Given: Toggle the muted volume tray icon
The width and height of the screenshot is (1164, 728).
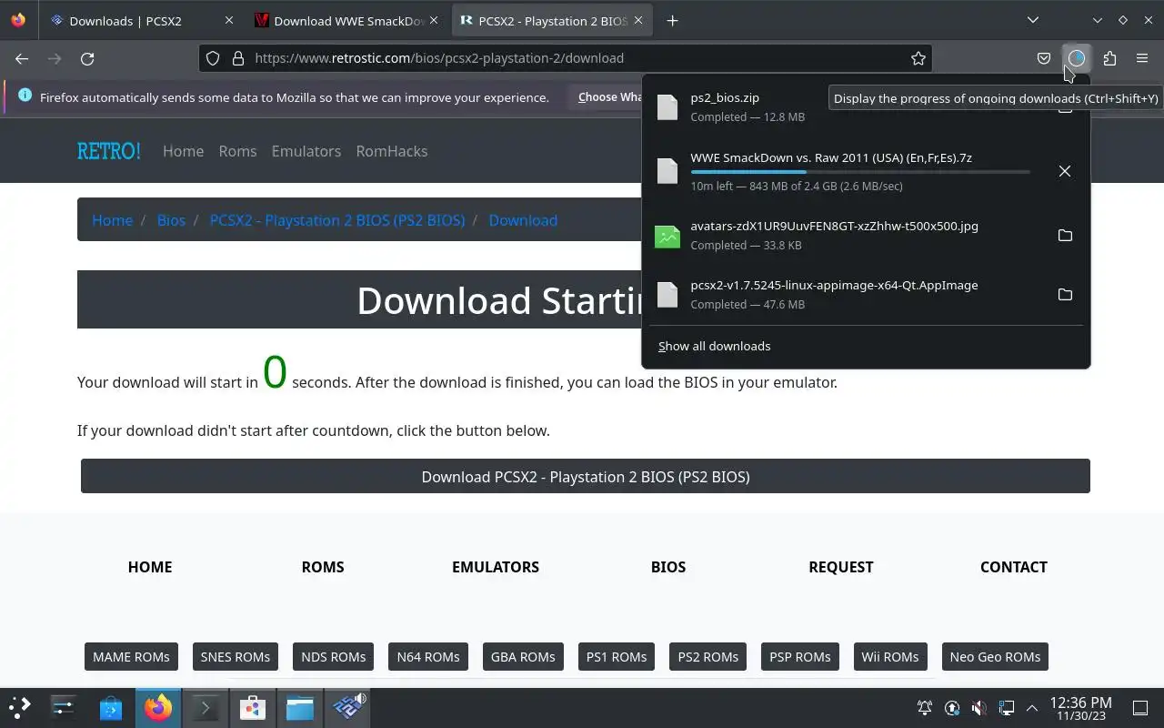Looking at the screenshot, I should [978, 708].
